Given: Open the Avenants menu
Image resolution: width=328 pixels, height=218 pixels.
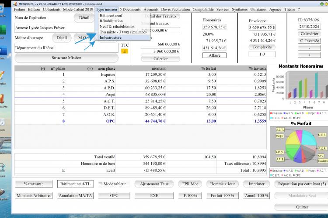Looking at the screenshot, I should pyautogui.click(x=151, y=10).
